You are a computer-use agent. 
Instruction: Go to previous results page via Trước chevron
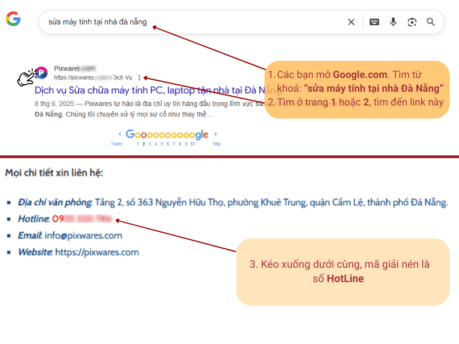coord(119,135)
